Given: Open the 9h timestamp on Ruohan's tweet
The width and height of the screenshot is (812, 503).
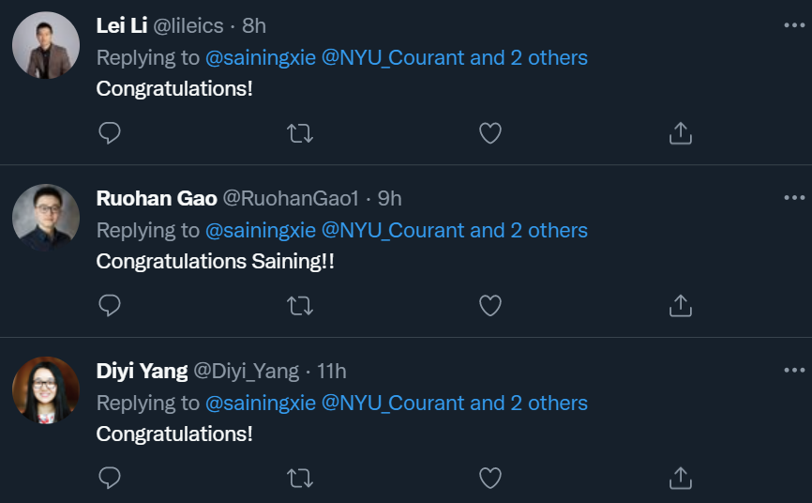Looking at the screenshot, I should [x=389, y=198].
